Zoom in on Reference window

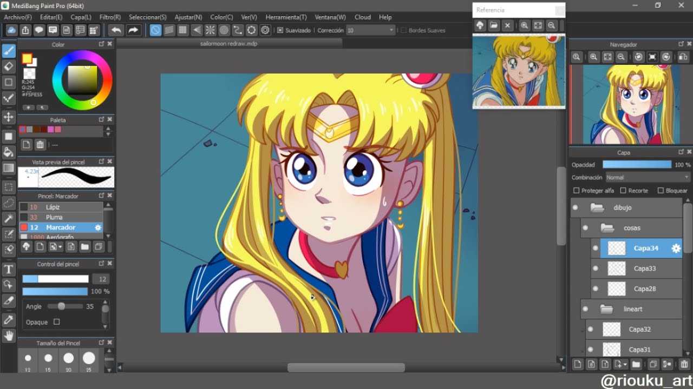click(524, 25)
